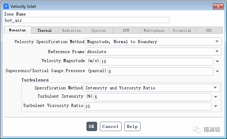
Task: Close the Velocity Inlet dialog
Action: (x=218, y=6)
